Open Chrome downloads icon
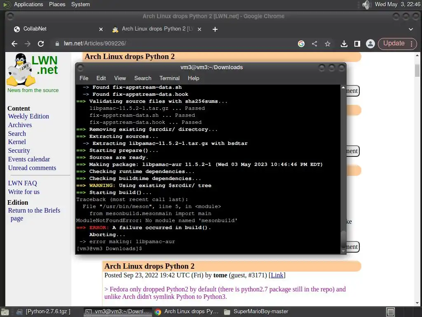This screenshot has height=317, width=422. tap(344, 44)
